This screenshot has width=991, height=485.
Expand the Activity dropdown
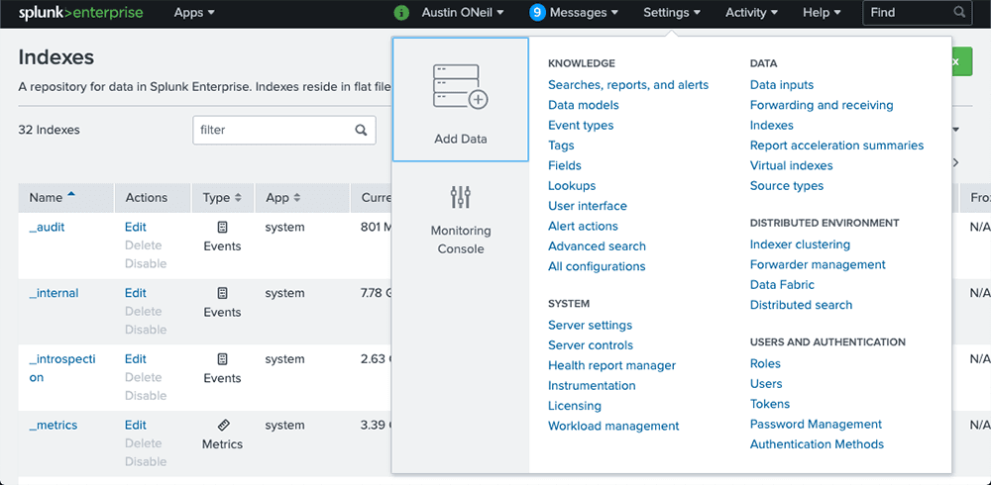(x=751, y=13)
